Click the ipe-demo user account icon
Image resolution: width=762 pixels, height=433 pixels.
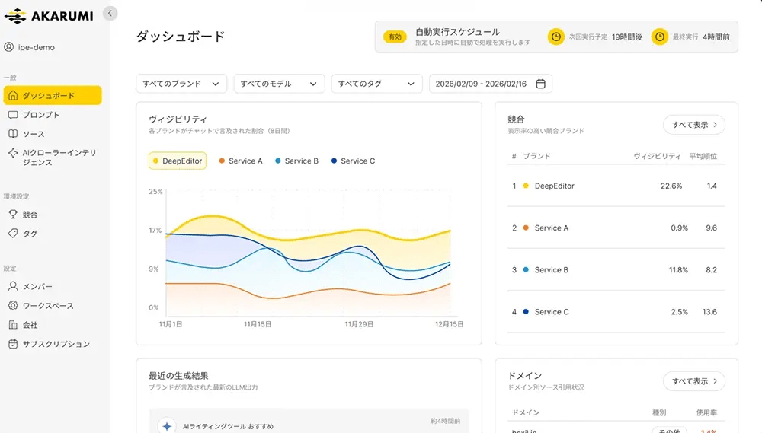tap(9, 47)
